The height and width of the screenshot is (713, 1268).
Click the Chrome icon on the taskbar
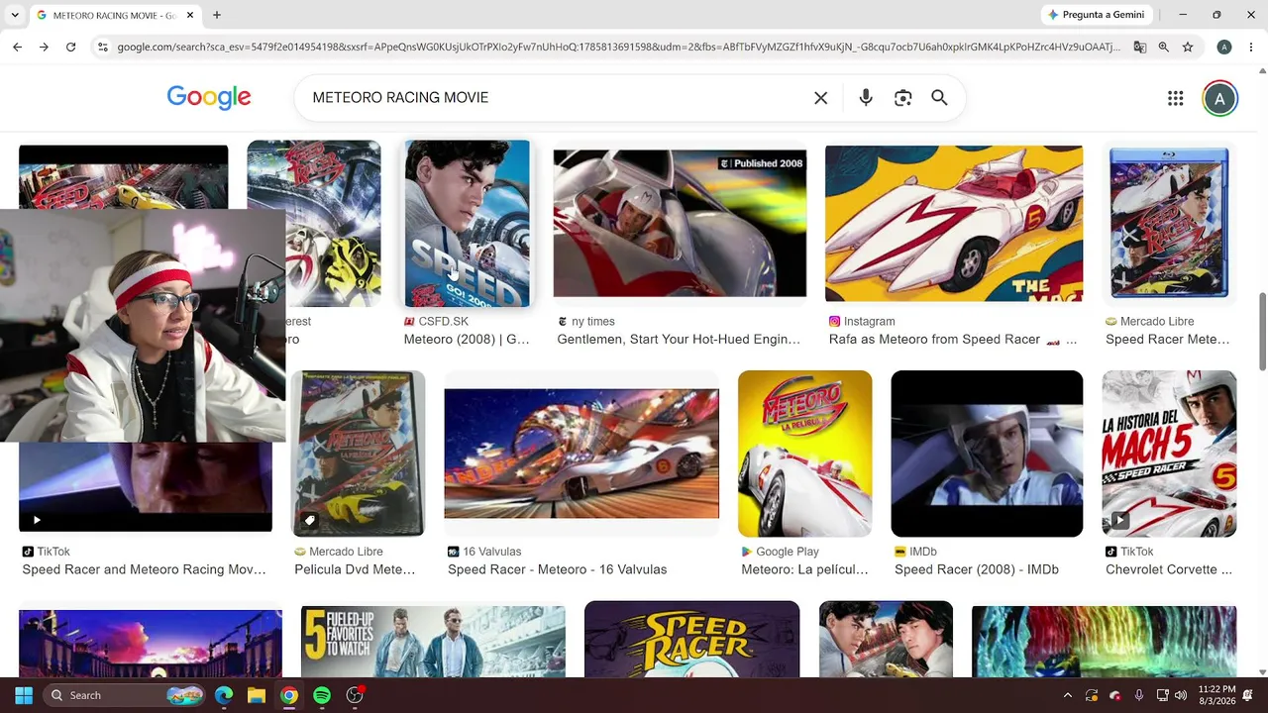(x=289, y=695)
